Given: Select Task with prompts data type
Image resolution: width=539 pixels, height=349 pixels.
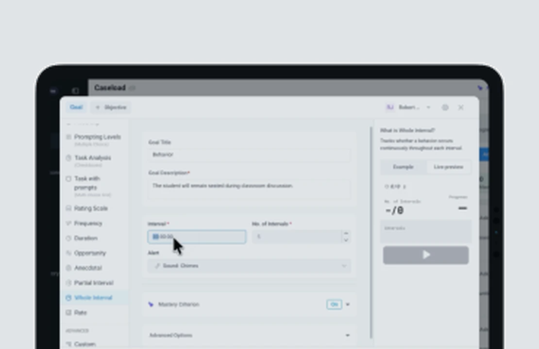Looking at the screenshot, I should point(94,186).
